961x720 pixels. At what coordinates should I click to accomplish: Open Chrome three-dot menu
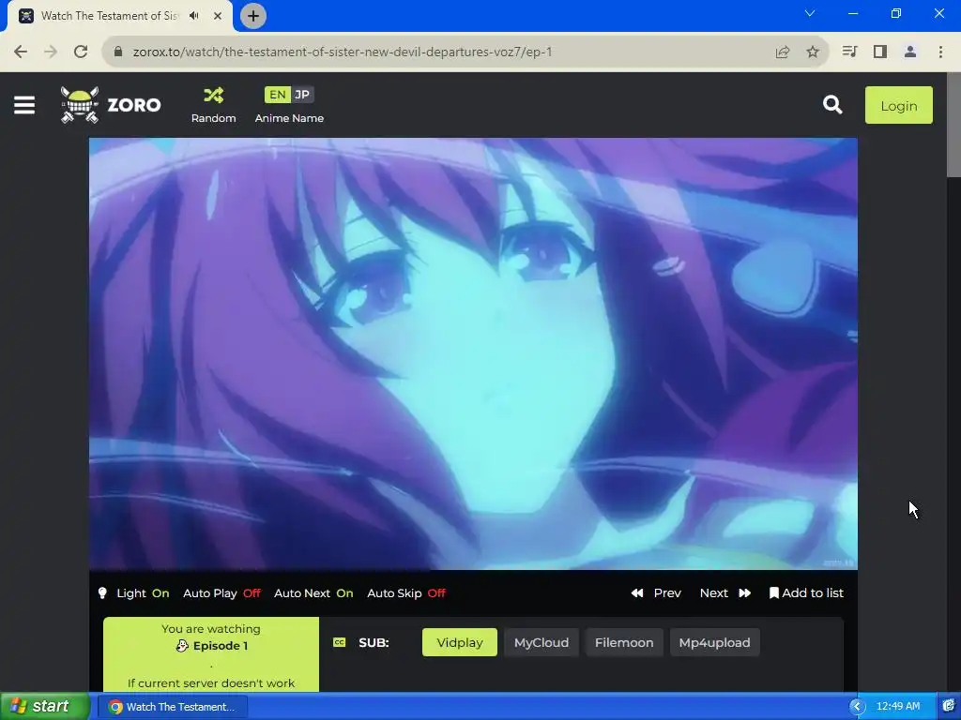(940, 52)
